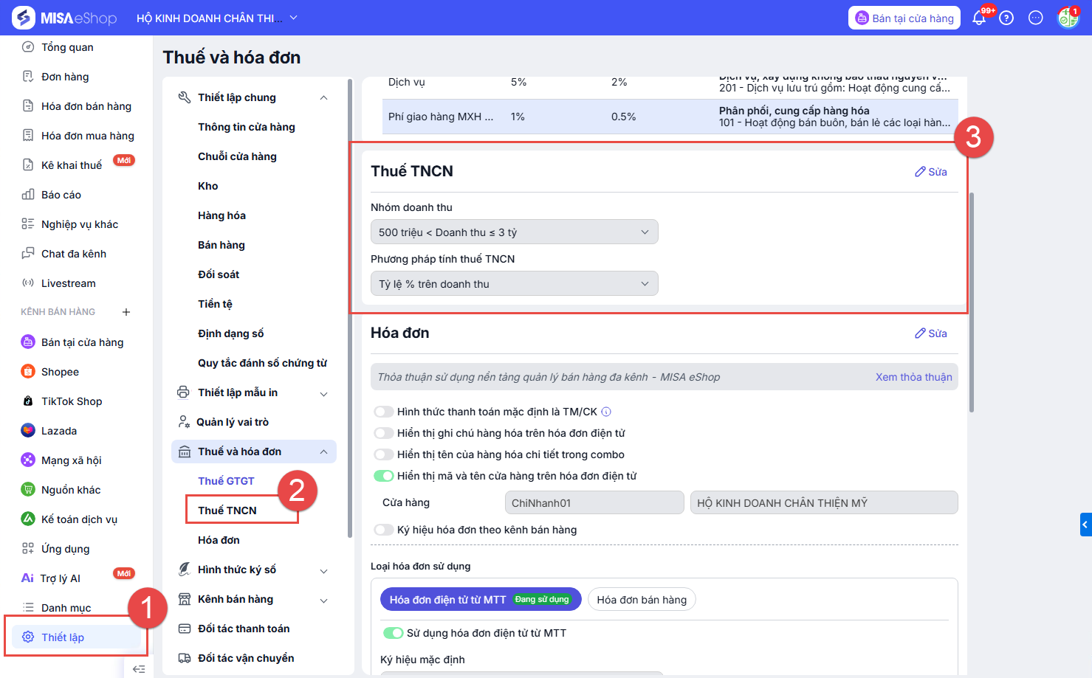Enable item notes on e-invoice toggle
Screen dimensions: 1092x678
coord(384,433)
